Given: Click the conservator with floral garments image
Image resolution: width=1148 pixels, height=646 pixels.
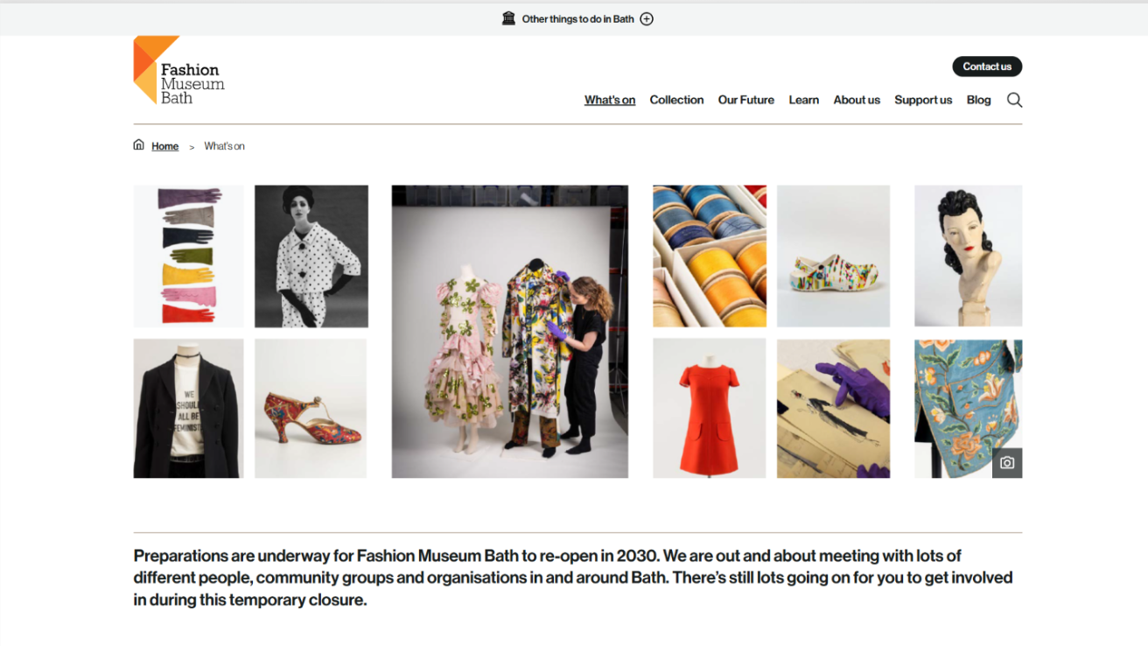Looking at the screenshot, I should (509, 330).
